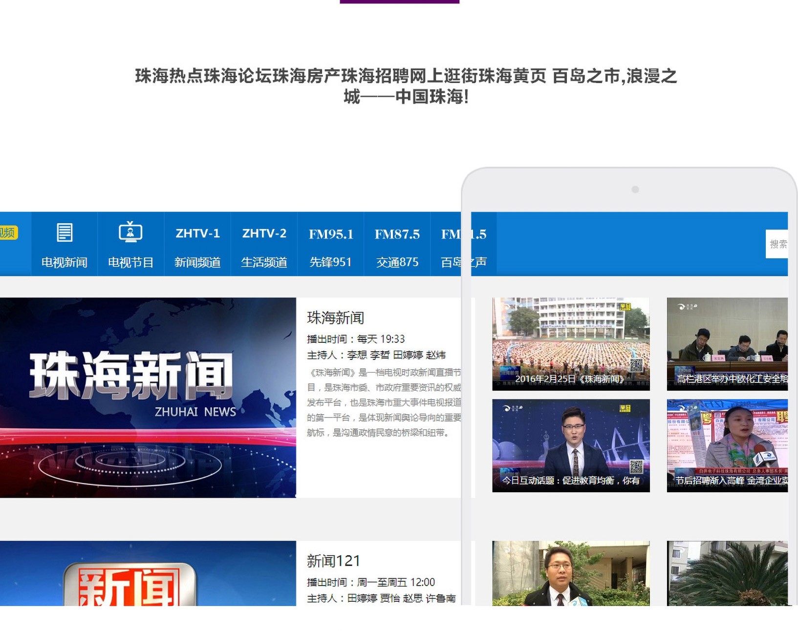Open the ZHTV-2 life channel tab

pos(264,247)
